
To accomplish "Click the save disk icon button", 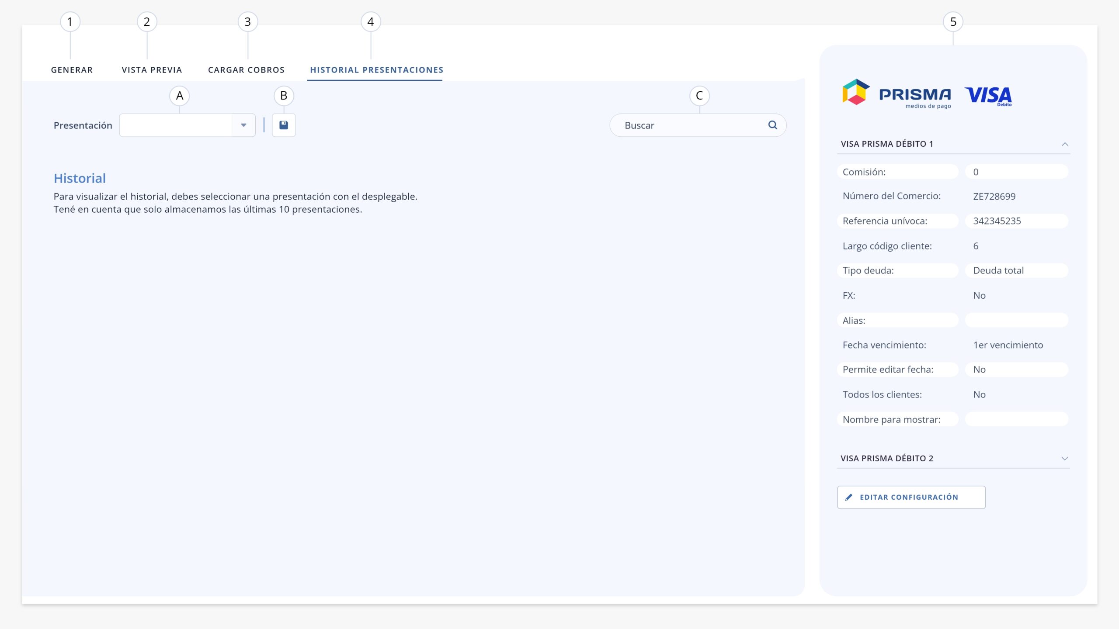I will (x=284, y=125).
